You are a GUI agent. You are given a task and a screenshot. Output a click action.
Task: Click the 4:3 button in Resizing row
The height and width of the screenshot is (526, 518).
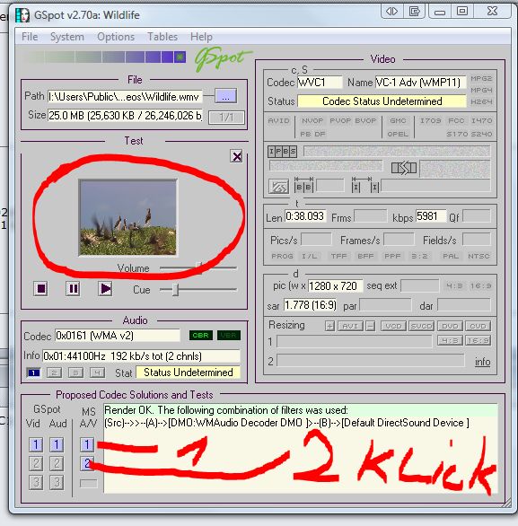pos(450,340)
